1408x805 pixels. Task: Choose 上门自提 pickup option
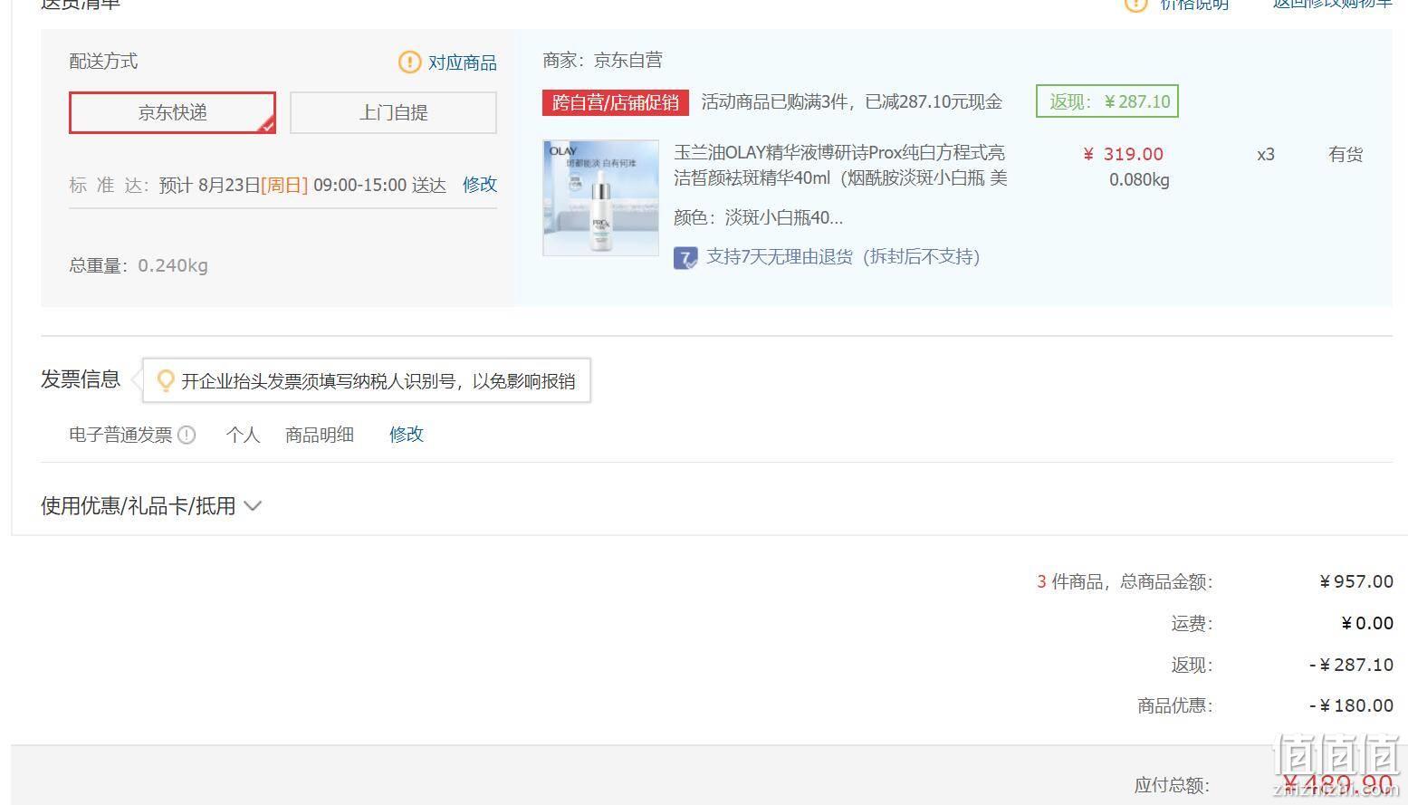tap(393, 112)
